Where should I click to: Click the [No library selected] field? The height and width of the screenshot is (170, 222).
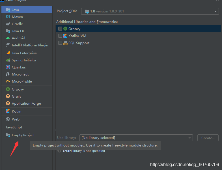coord(136,138)
